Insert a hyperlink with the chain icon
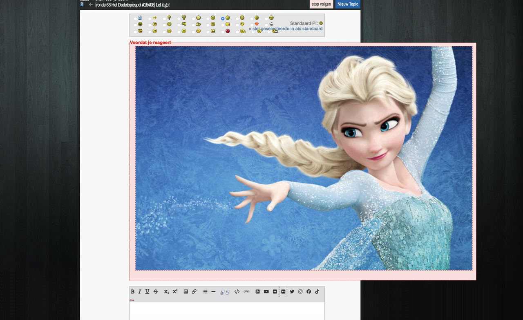 point(194,292)
